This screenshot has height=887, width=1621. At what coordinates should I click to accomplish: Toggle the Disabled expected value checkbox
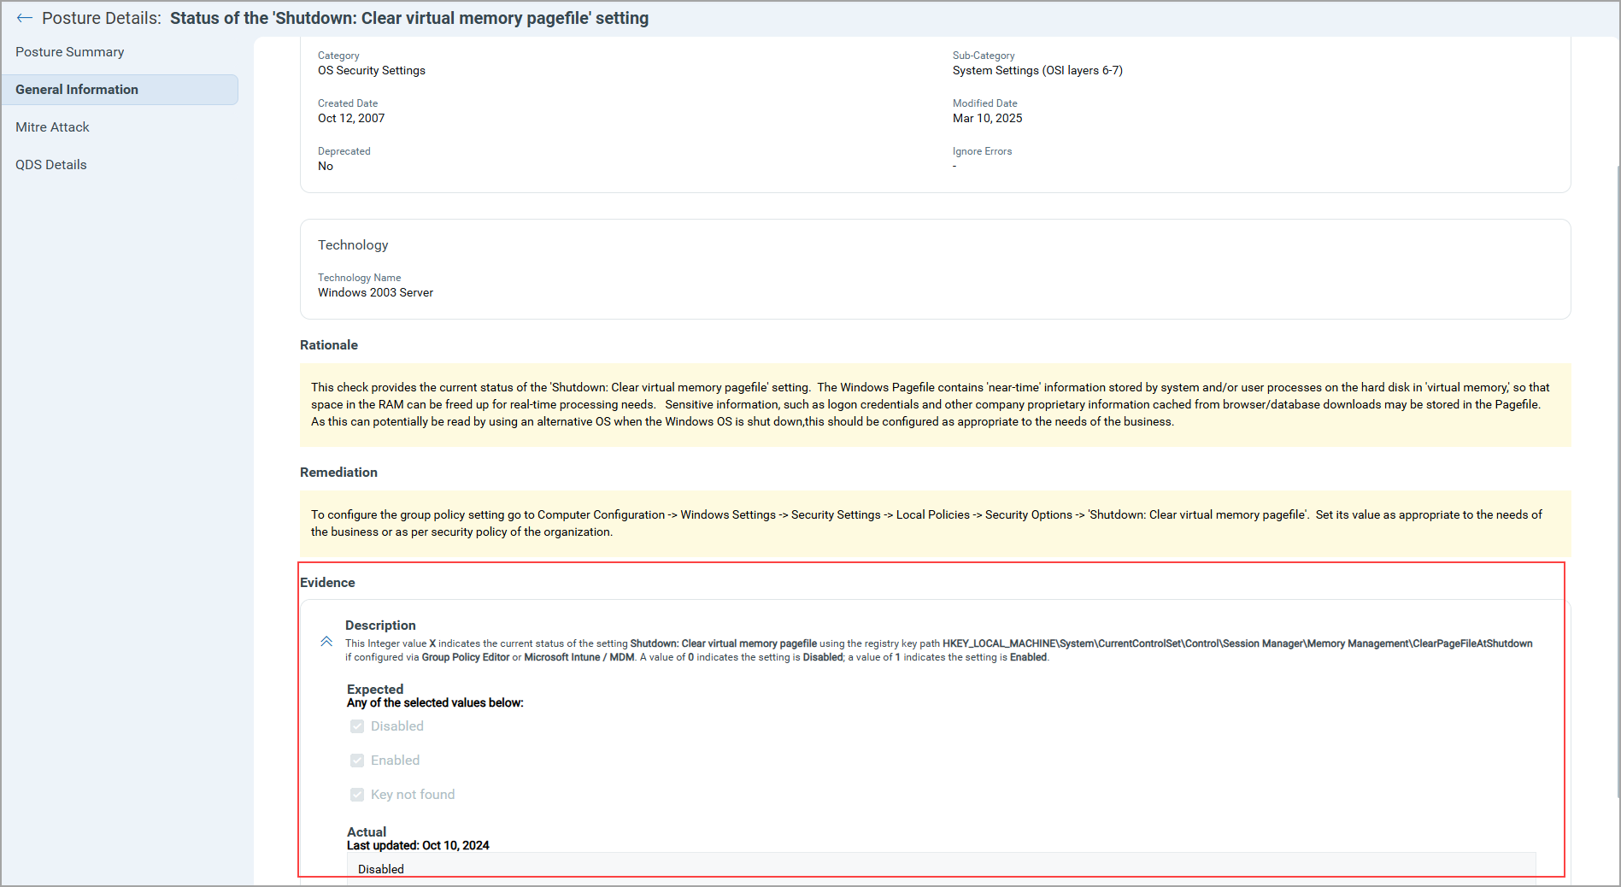[x=357, y=726]
